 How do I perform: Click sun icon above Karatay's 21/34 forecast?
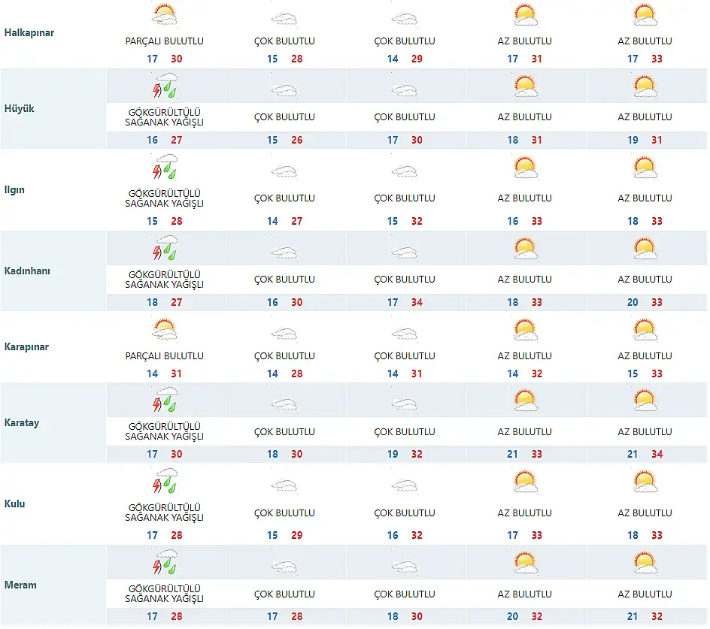(x=645, y=401)
